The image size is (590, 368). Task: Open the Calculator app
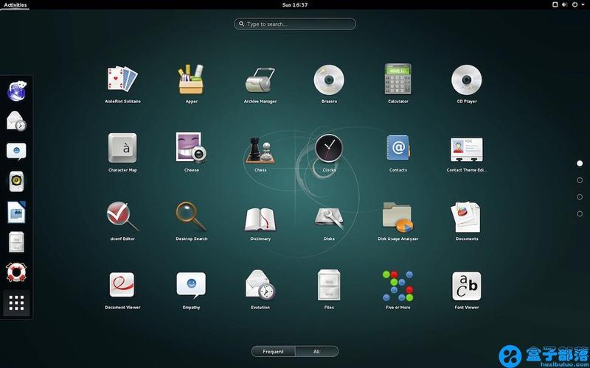(398, 84)
